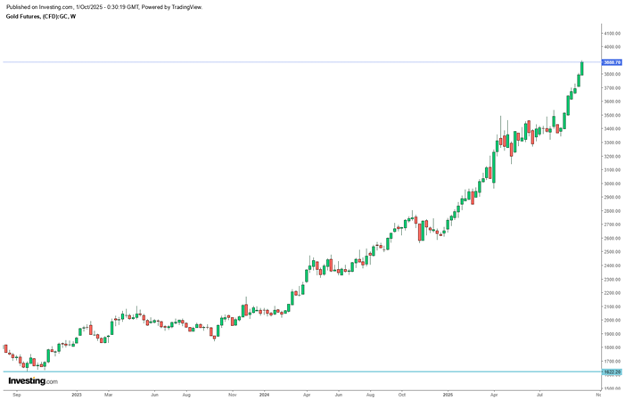This screenshot has height=400, width=625.
Task: Click the 3500.00 price axis label
Action: pos(612,115)
